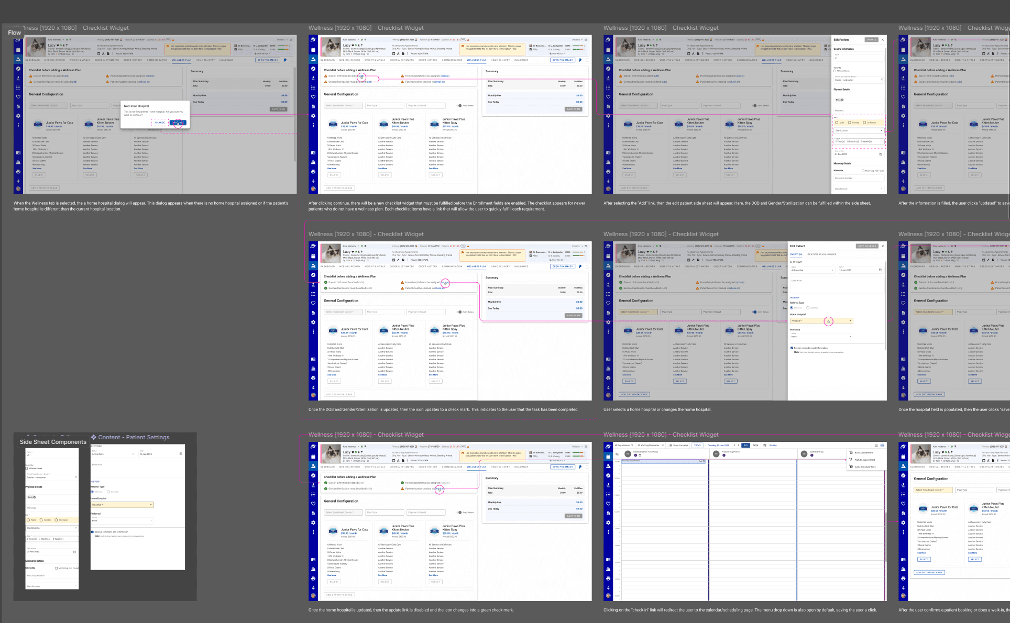This screenshot has width=1010, height=623.
Task: Click settings gear in scheduler frame sidebar
Action: coord(608,522)
